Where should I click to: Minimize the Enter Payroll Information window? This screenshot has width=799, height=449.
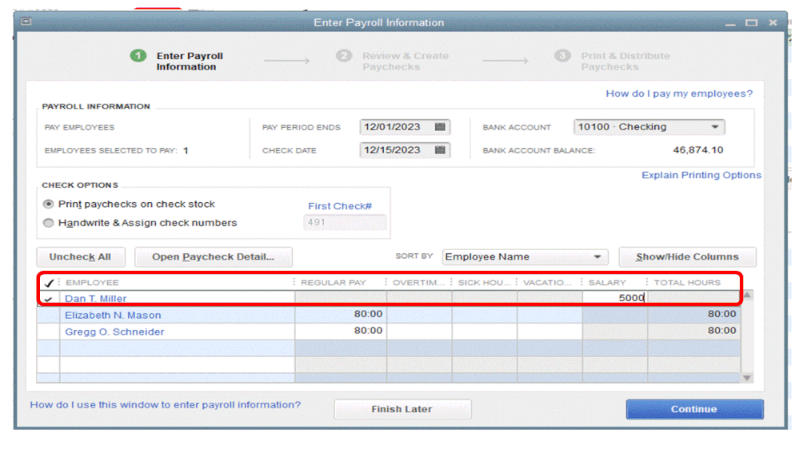[730, 23]
